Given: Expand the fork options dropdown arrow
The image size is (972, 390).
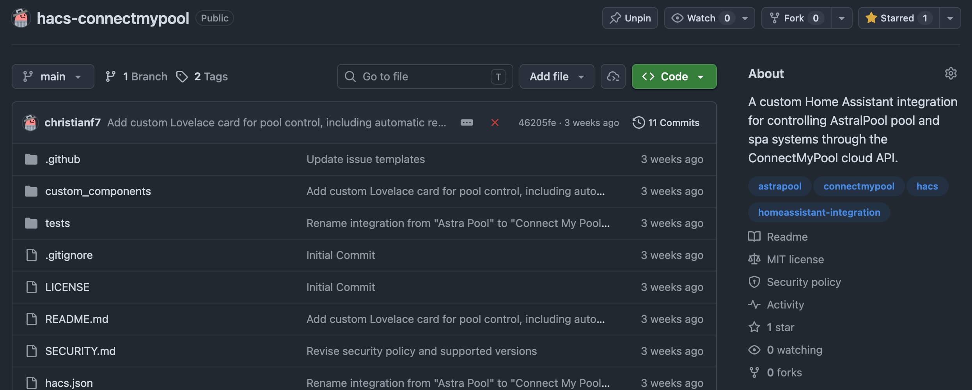Looking at the screenshot, I should tap(842, 18).
